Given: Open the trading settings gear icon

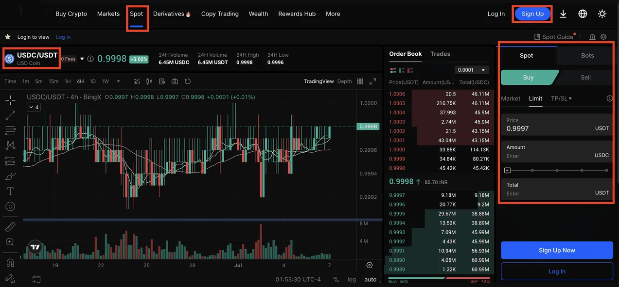Looking at the screenshot, I should pos(603,37).
